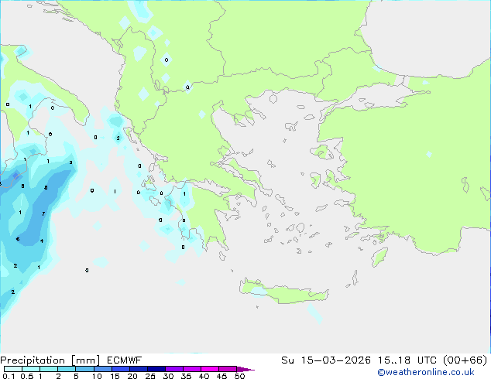Click the ECMWF model label
The width and height of the screenshot is (491, 379).
click(x=125, y=360)
